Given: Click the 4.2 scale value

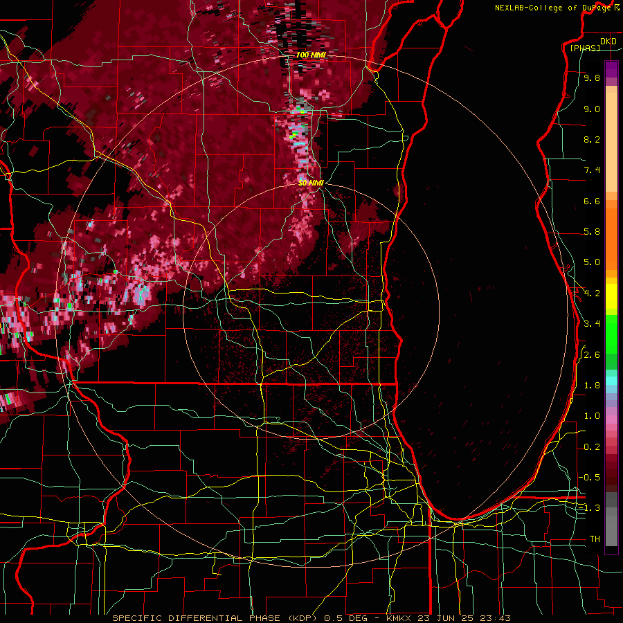Looking at the screenshot, I should point(592,294).
